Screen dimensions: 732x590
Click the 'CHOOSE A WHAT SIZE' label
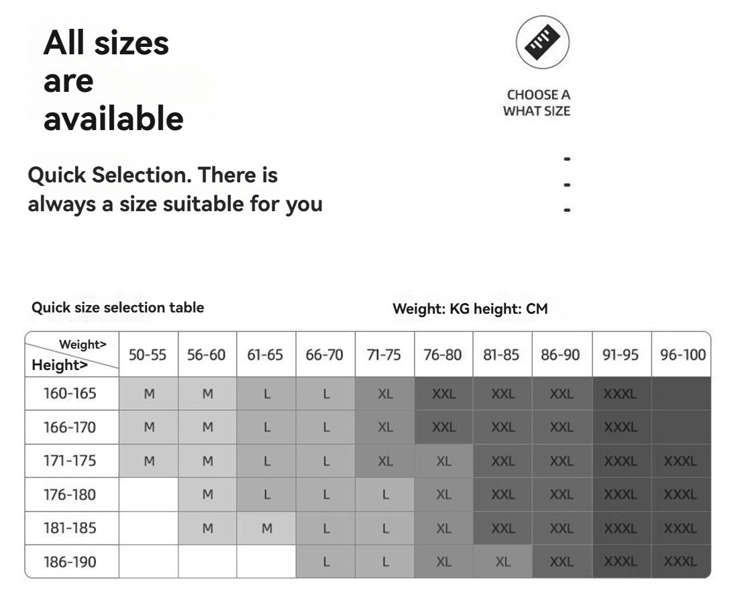[x=537, y=103]
